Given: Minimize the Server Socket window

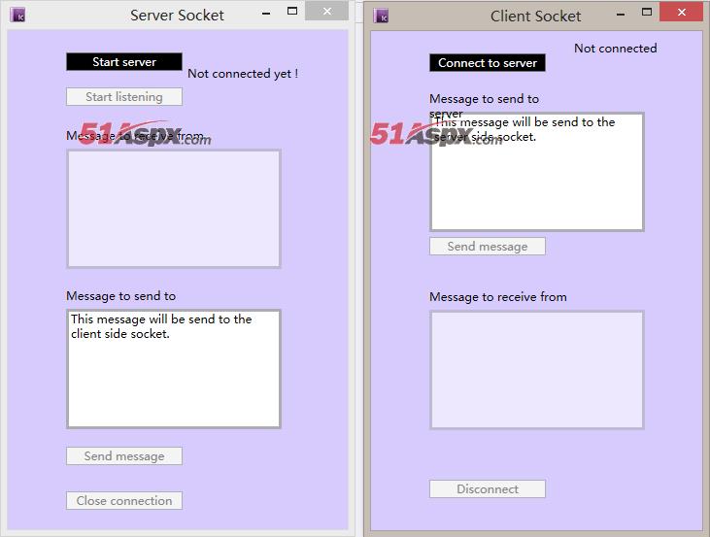Looking at the screenshot, I should [x=266, y=14].
